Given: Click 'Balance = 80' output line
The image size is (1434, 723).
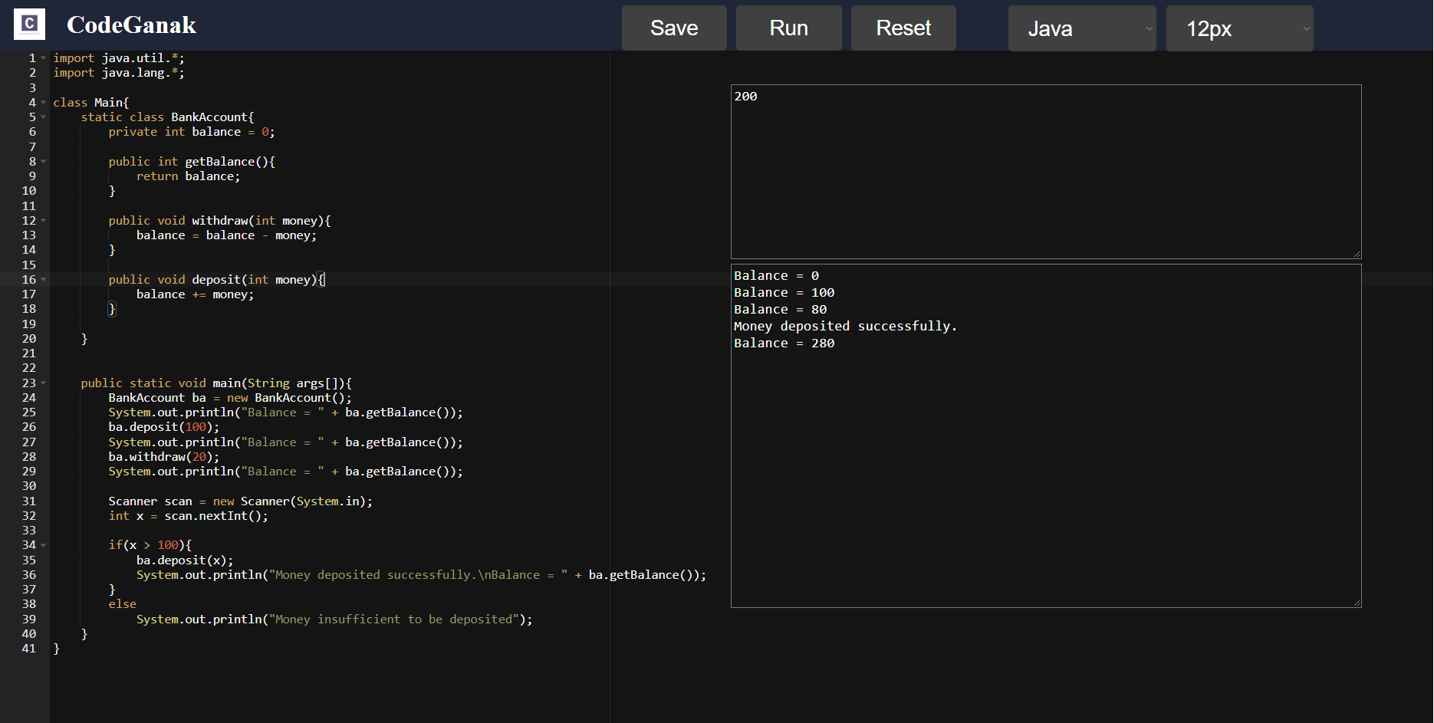Looking at the screenshot, I should 780,310.
